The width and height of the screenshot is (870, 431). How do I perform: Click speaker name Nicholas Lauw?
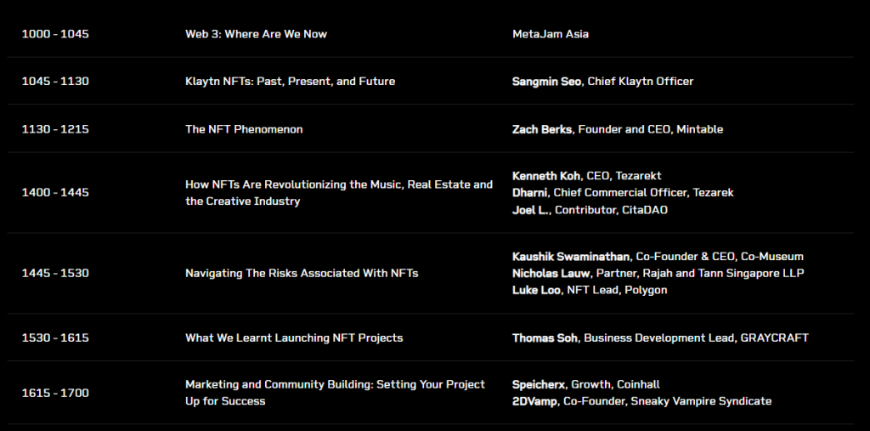(551, 273)
